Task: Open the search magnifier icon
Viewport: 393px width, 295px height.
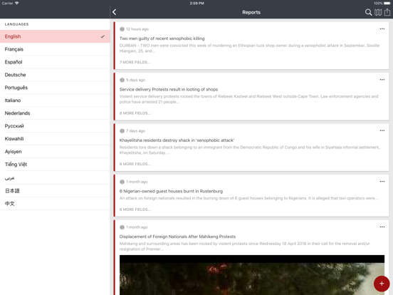Action: click(x=368, y=12)
